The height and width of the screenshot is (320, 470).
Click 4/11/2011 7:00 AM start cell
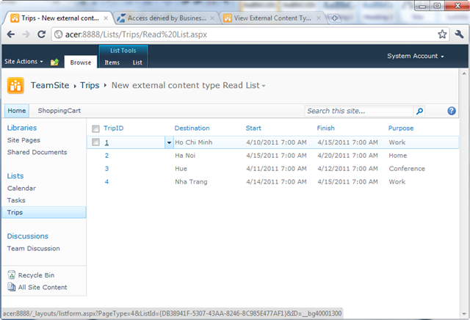tap(276, 169)
